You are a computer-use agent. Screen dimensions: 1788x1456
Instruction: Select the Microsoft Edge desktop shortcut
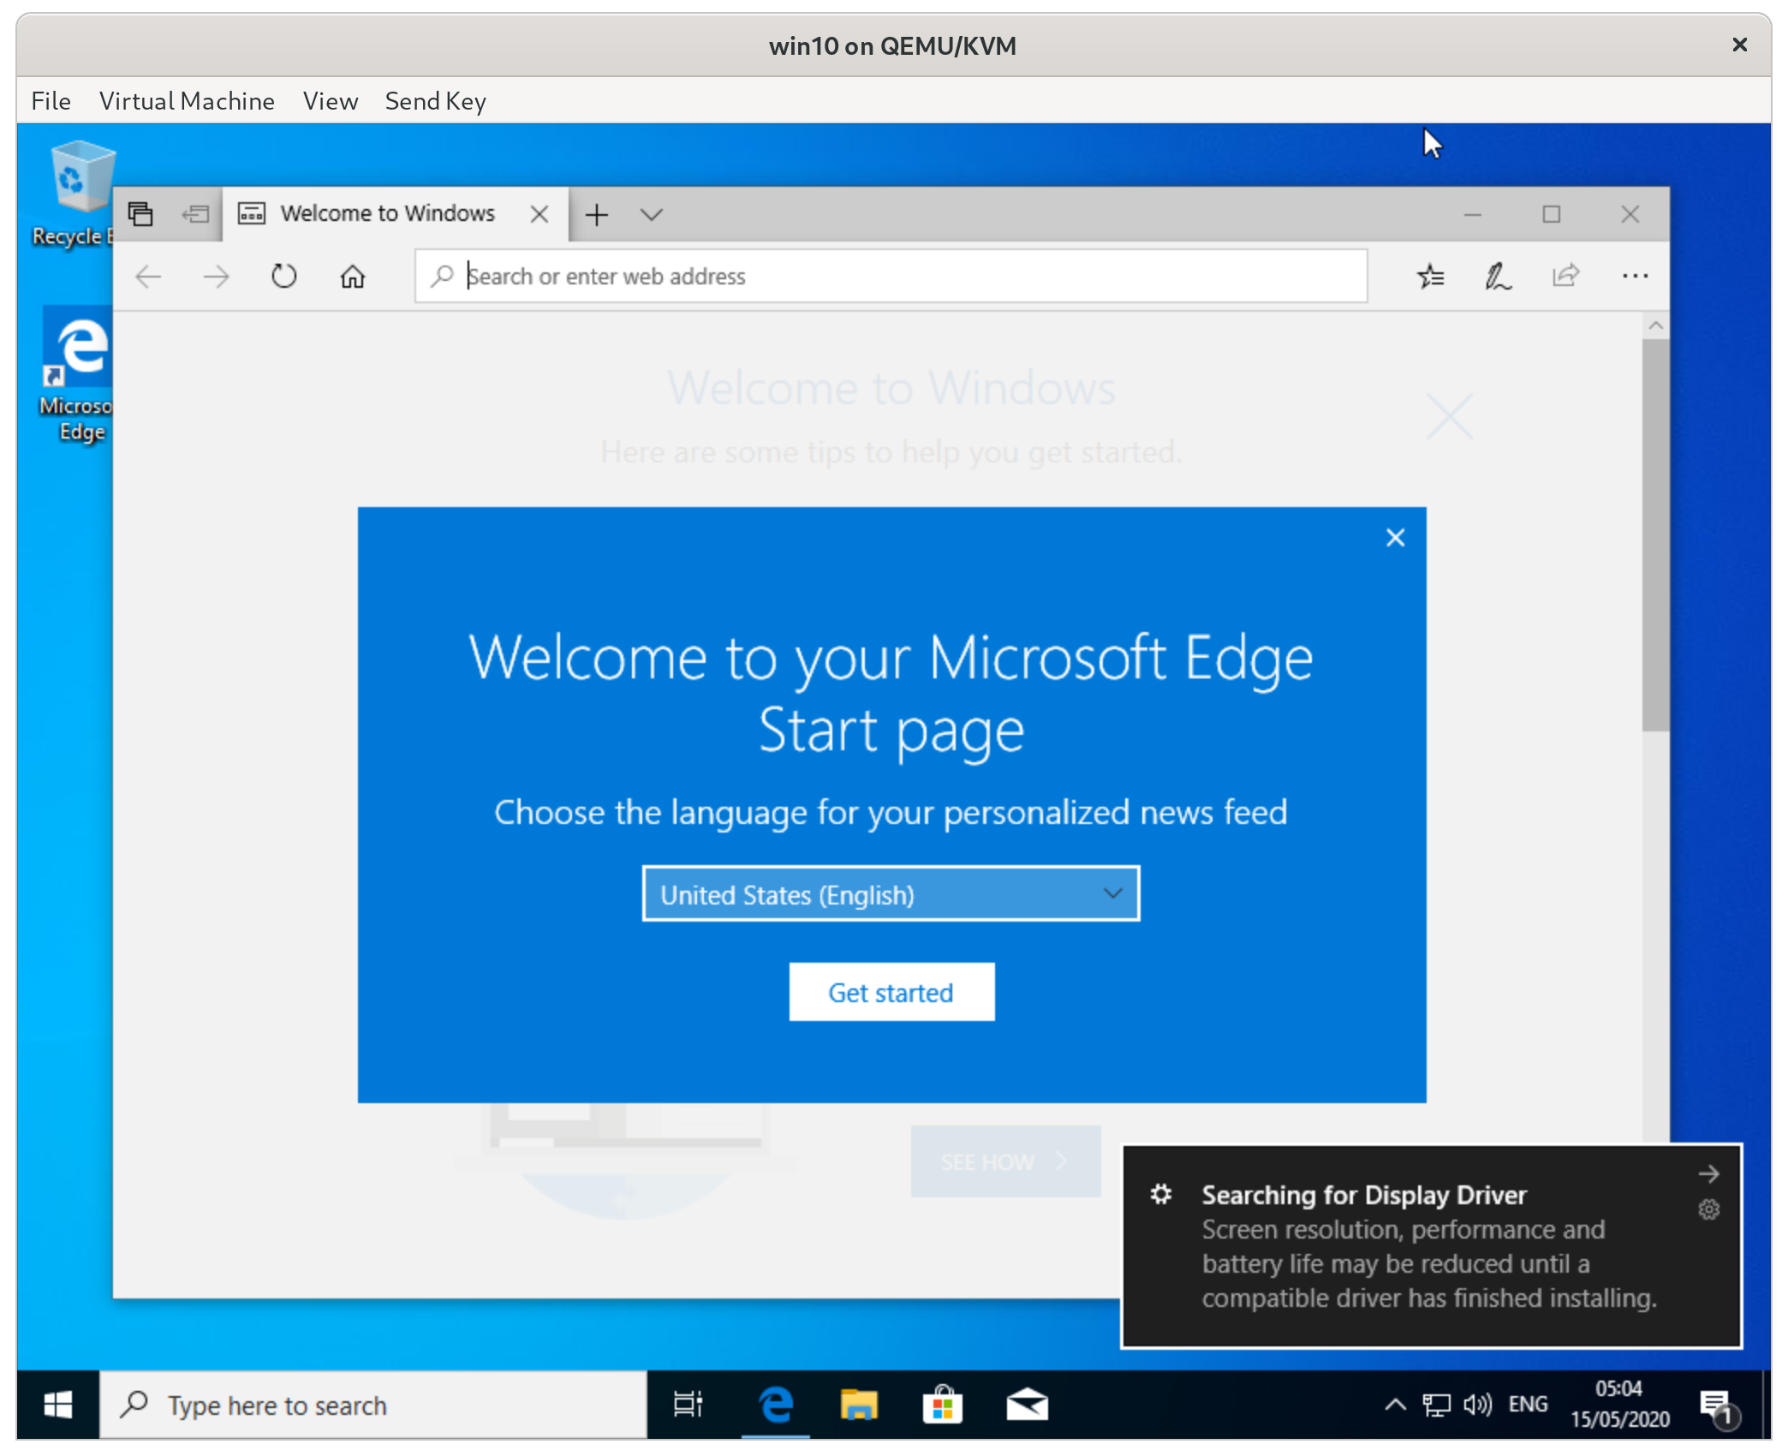pos(77,374)
